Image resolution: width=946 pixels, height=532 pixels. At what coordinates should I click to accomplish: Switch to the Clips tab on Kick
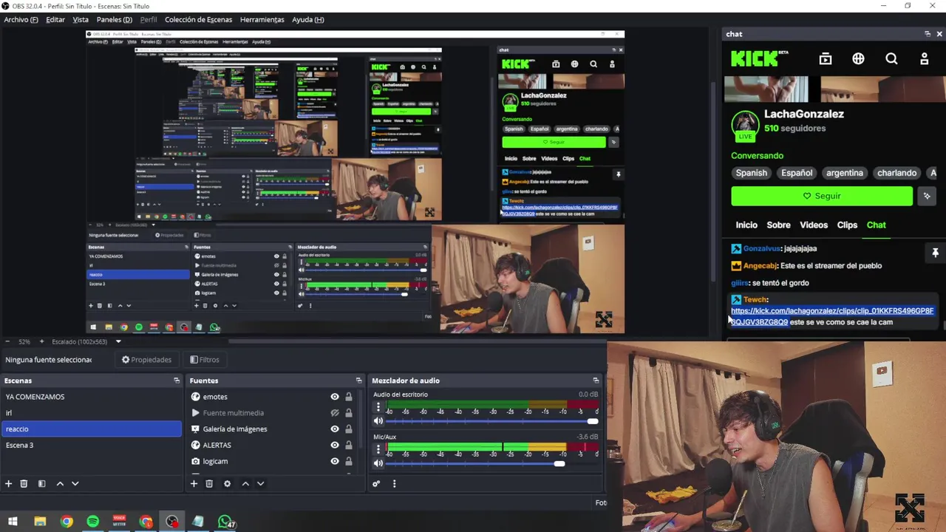pos(847,225)
